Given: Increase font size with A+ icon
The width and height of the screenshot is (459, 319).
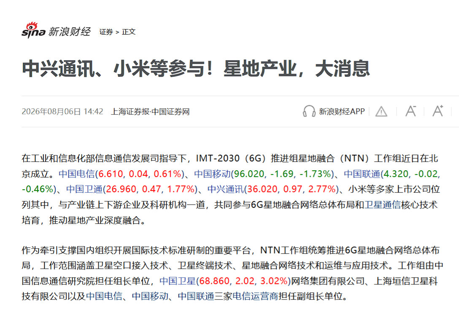Looking at the screenshot, I should 438,111.
